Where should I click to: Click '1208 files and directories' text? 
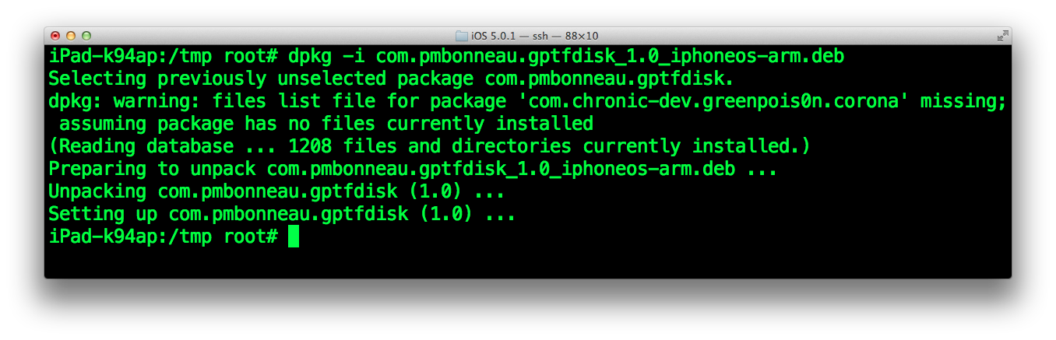click(x=429, y=146)
